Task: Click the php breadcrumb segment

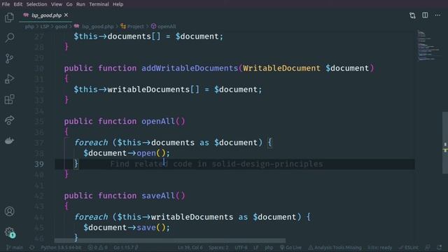Action: (29, 27)
